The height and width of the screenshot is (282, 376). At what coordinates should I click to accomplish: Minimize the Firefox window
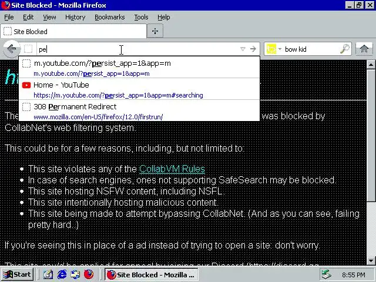point(350,5)
